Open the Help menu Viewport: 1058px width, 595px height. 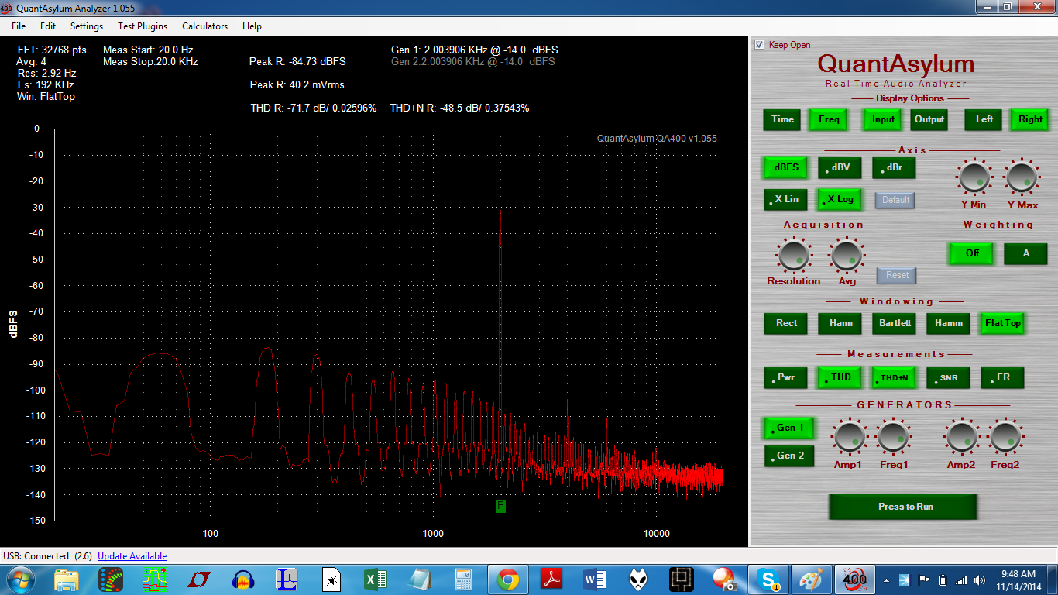252,26
